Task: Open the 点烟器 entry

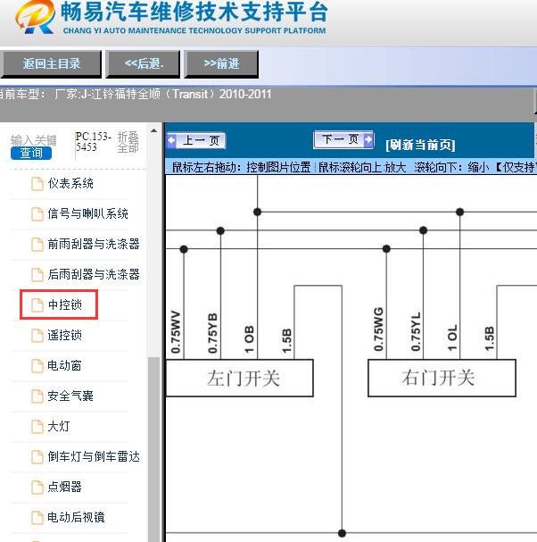Action: (64, 487)
